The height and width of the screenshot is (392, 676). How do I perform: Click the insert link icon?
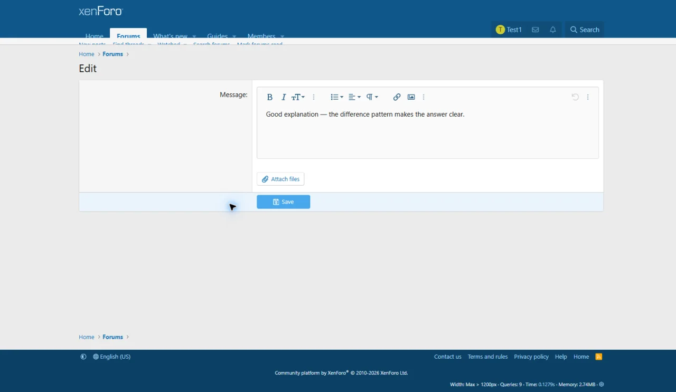(397, 97)
